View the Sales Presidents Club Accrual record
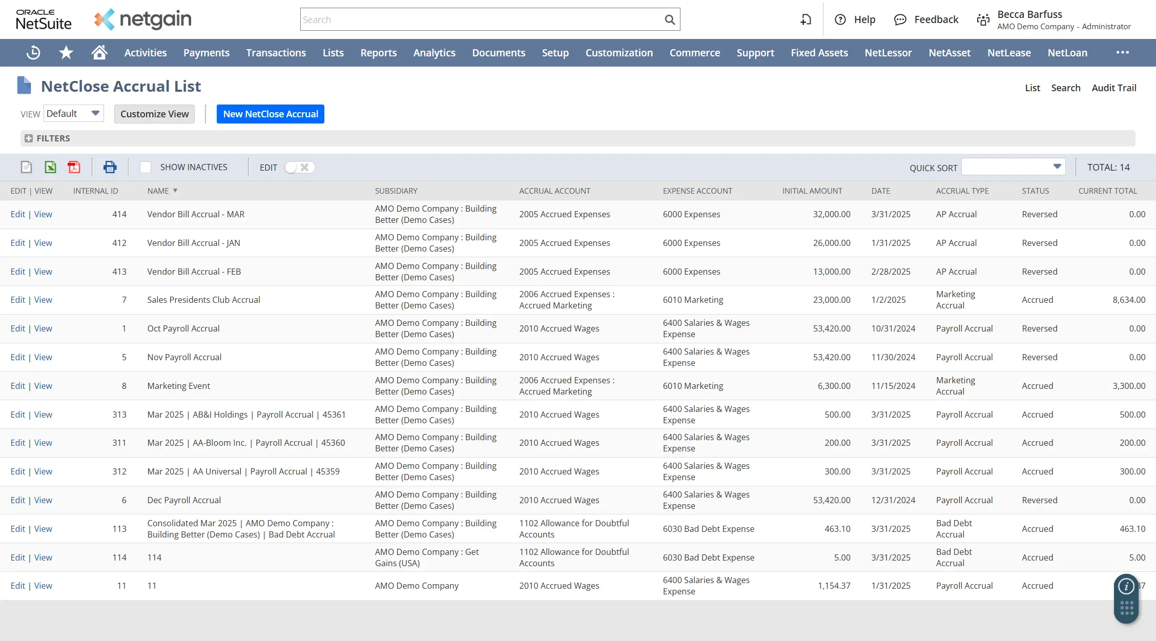This screenshot has width=1156, height=641. 43,300
